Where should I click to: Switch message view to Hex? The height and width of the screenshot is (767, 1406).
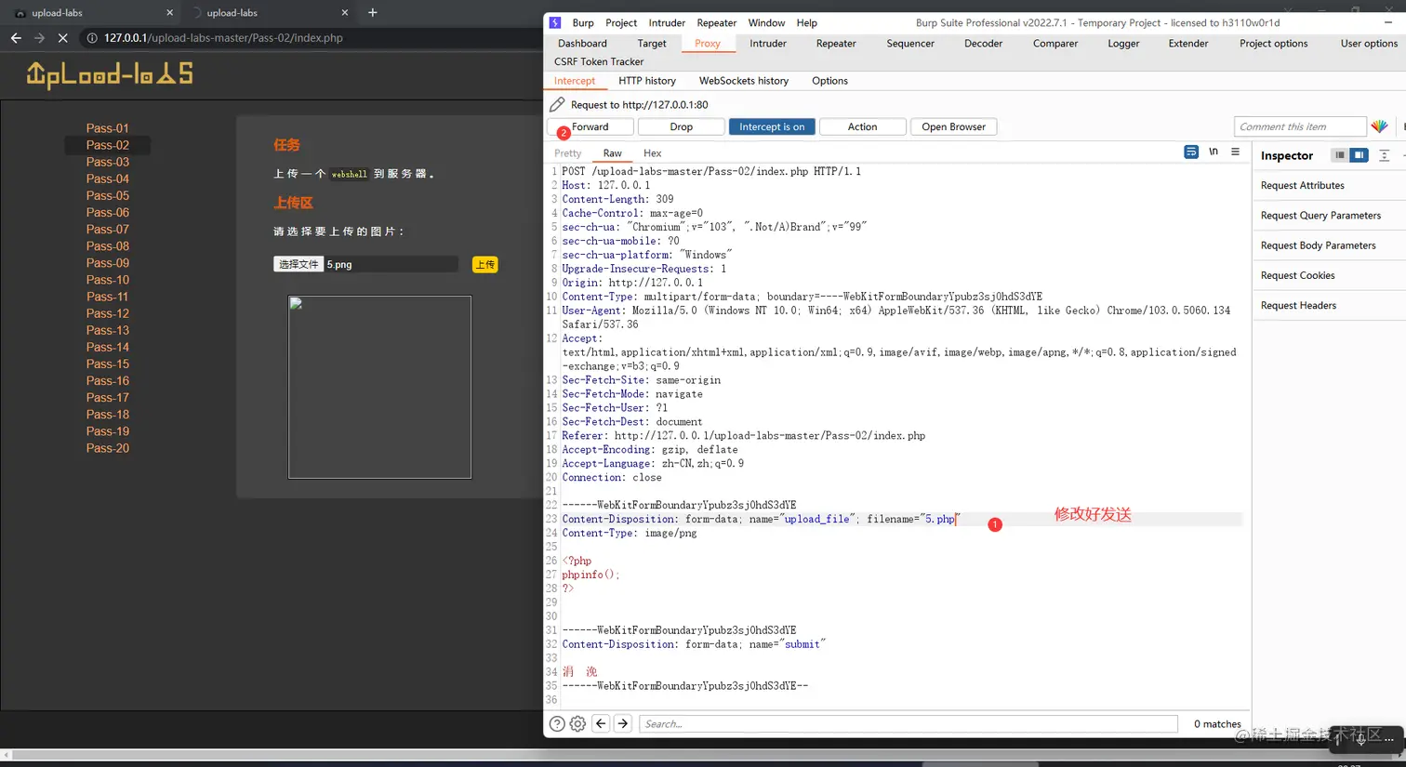pos(653,153)
